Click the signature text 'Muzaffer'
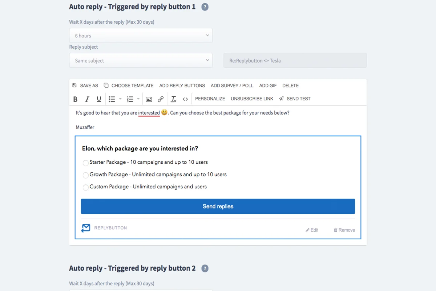The height and width of the screenshot is (291, 436). 85,127
